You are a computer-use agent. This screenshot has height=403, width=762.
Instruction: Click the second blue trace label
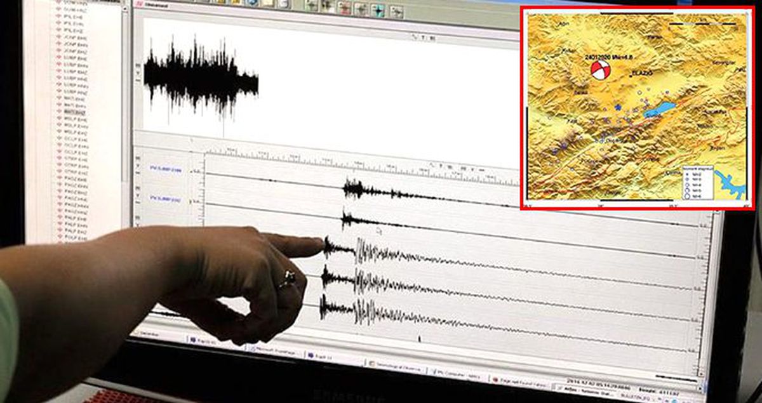point(165,199)
